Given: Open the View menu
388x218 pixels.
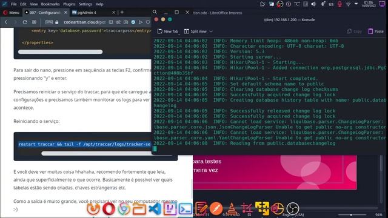Looking at the screenshot, I should 34,4.
